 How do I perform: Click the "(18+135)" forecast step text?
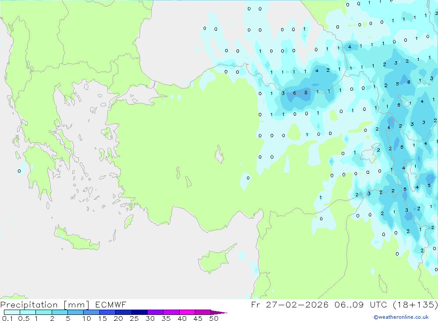click(415, 304)
